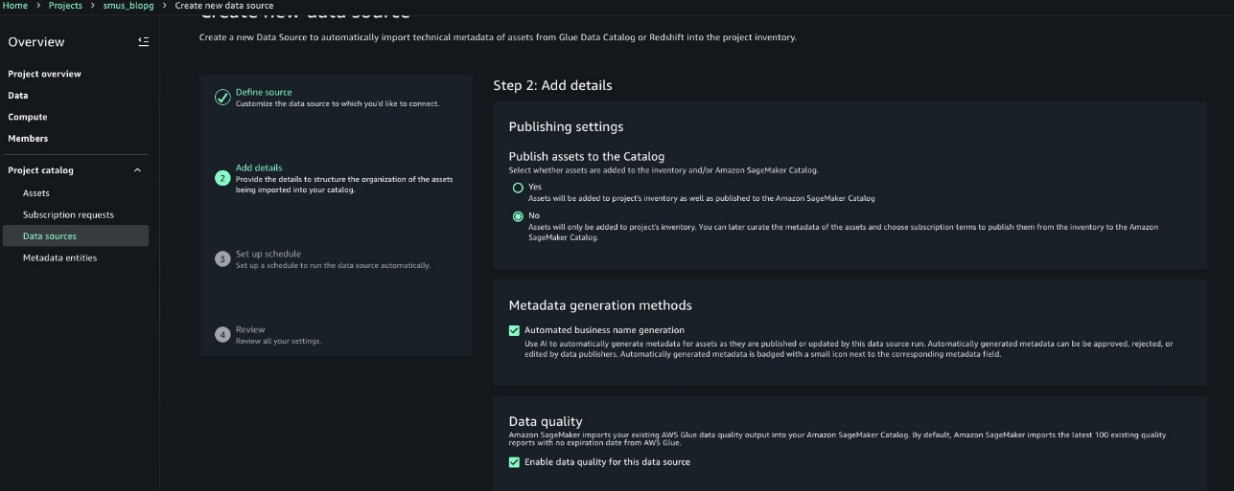Open Metadata entities in sidebar
This screenshot has width=1234, height=491.
click(59, 257)
